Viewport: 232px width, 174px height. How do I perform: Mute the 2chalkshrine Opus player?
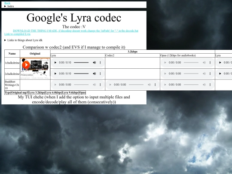click(x=204, y=73)
